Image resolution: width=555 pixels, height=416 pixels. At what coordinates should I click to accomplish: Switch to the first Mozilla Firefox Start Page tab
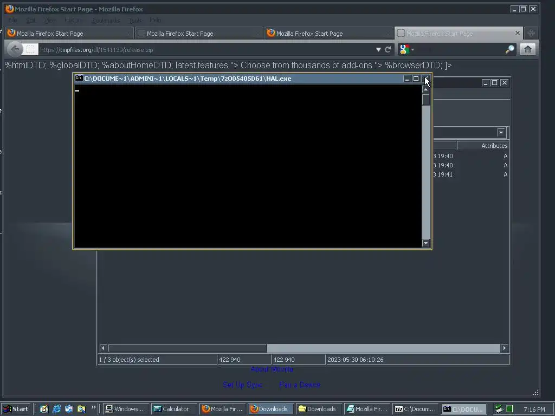click(x=69, y=33)
